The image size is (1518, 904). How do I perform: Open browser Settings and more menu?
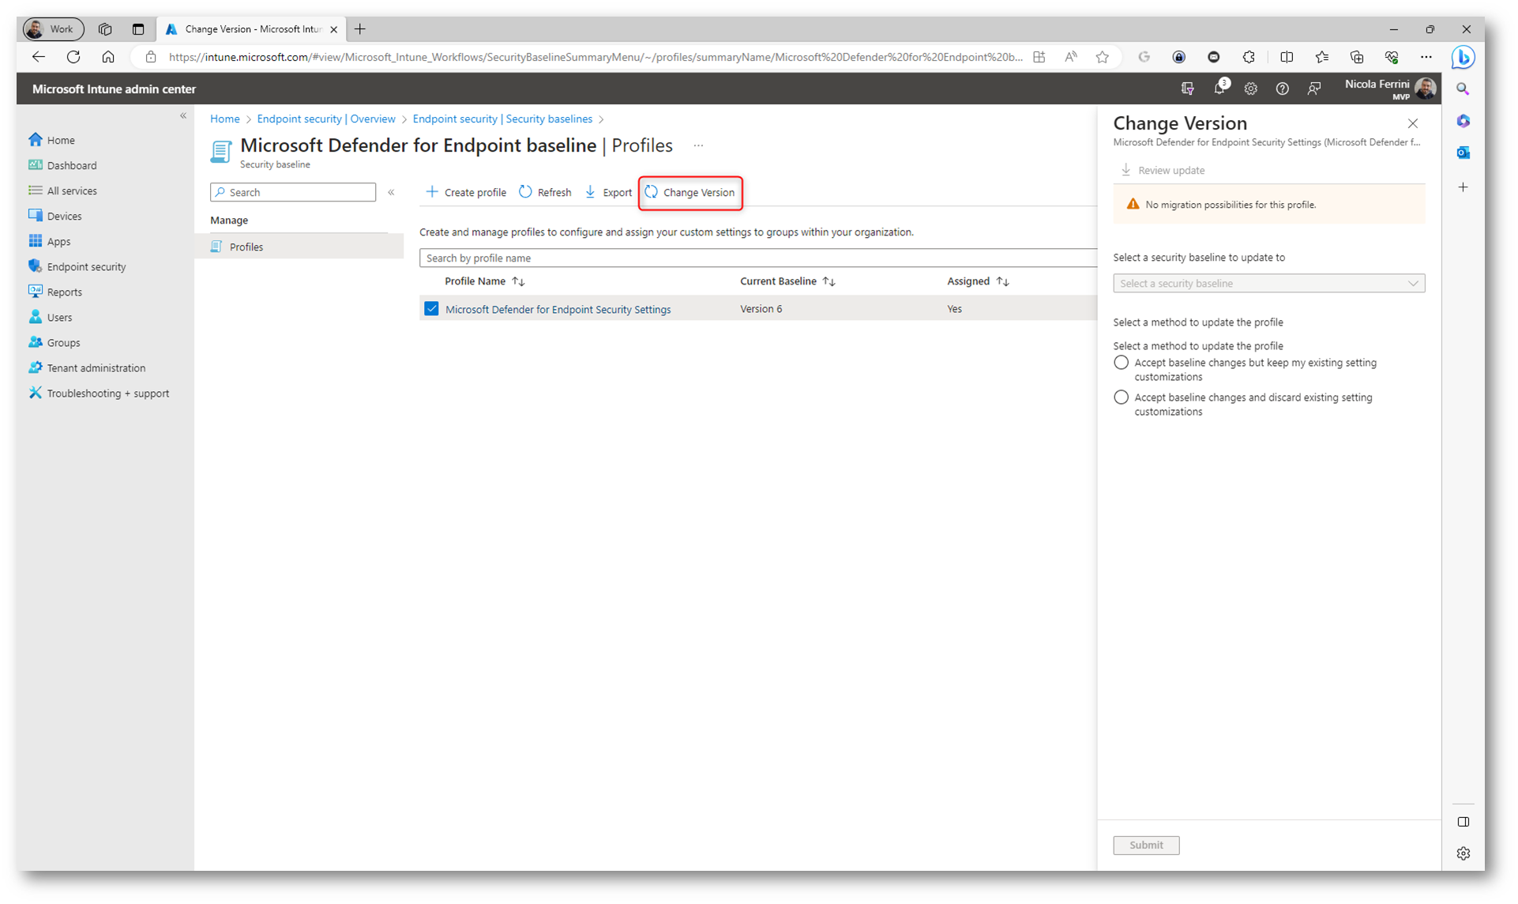[x=1426, y=57]
